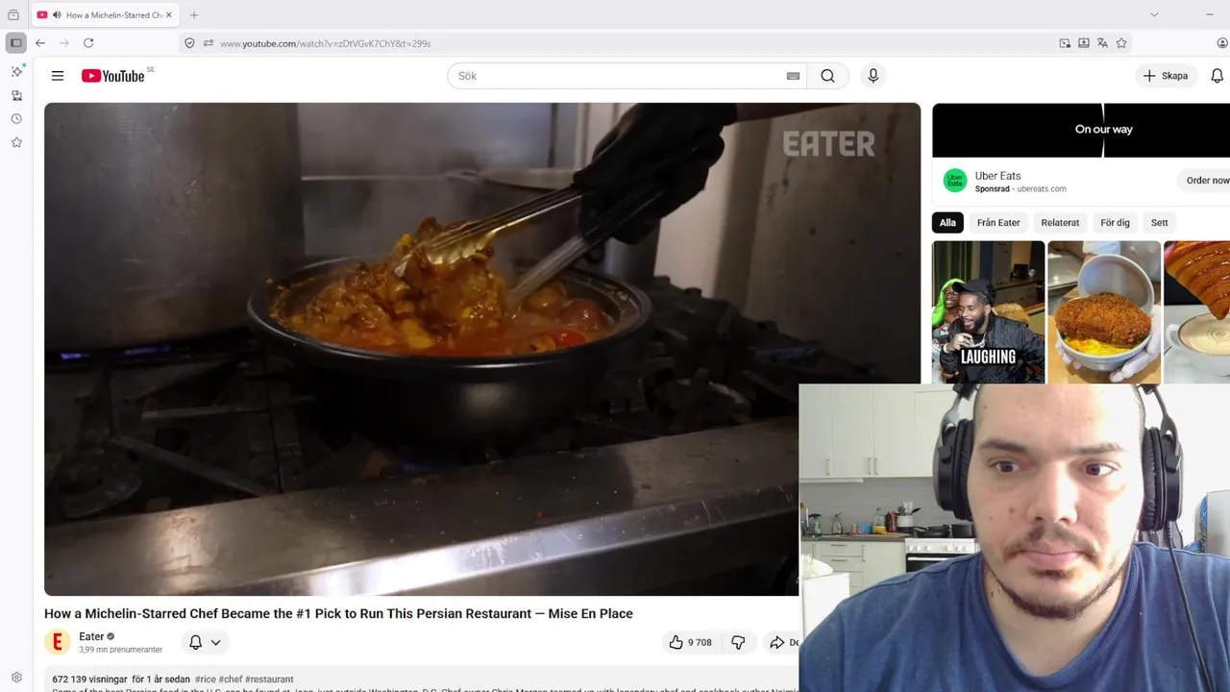Open the Eater channel avatar

click(x=58, y=642)
